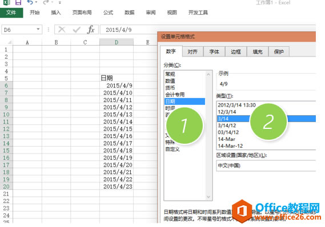Click the category list scroll-down arrow
The image size is (325, 227).
tap(208, 197)
